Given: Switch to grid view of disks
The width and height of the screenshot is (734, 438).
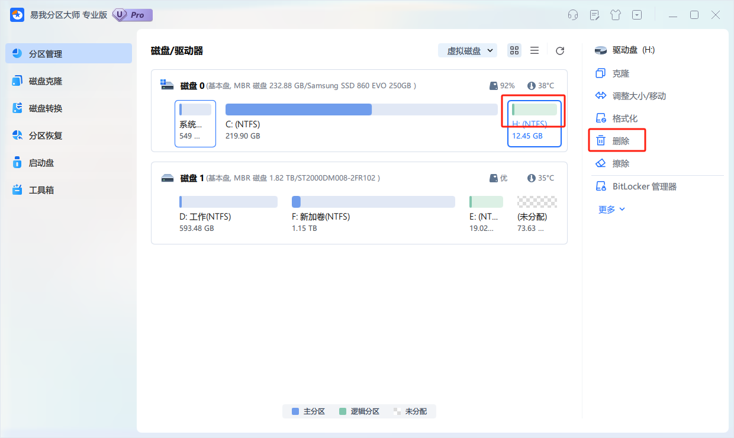Looking at the screenshot, I should (x=514, y=50).
